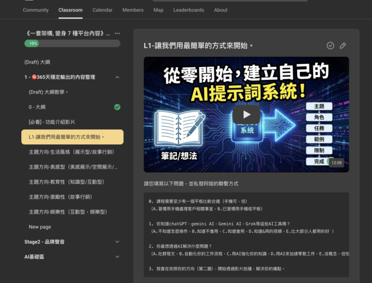Select the Classroom tab
The height and width of the screenshot is (283, 372).
70,10
